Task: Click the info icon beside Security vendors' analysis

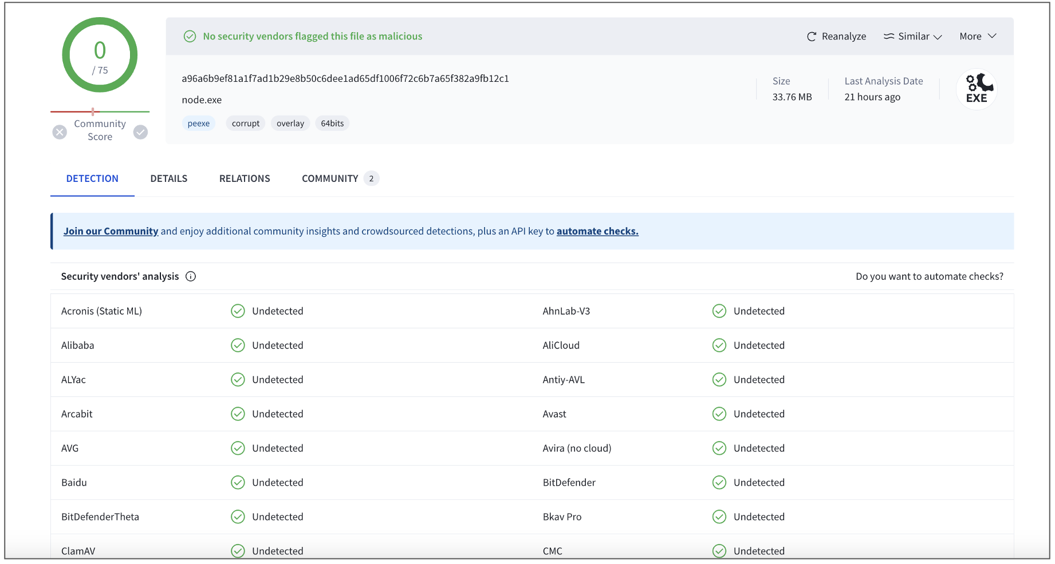Action: [191, 276]
